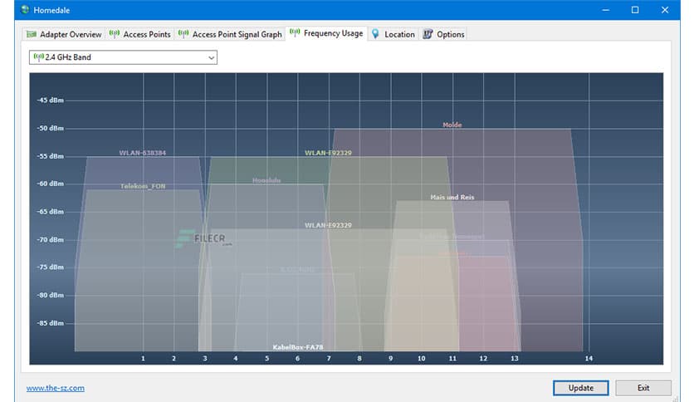This screenshot has height=402, width=694.
Task: Click the Homedale app icon in title bar
Action: click(12, 10)
